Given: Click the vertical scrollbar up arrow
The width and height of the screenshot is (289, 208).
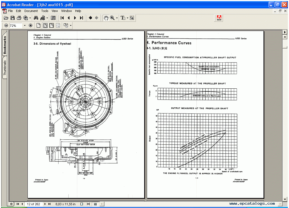Looking at the screenshot, I should click(x=285, y=37).
